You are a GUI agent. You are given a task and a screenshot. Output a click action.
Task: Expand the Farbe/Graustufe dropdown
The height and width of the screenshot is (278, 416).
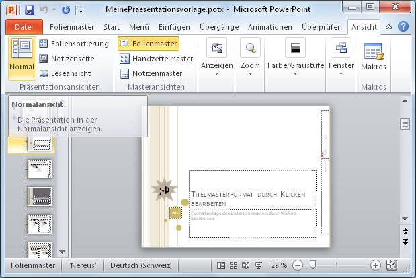tap(296, 57)
